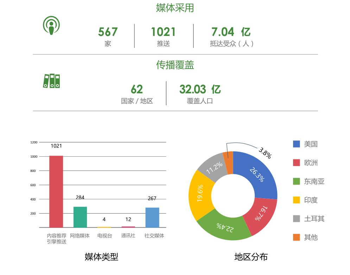Click the 抵达受众（人） label

[x=231, y=44]
